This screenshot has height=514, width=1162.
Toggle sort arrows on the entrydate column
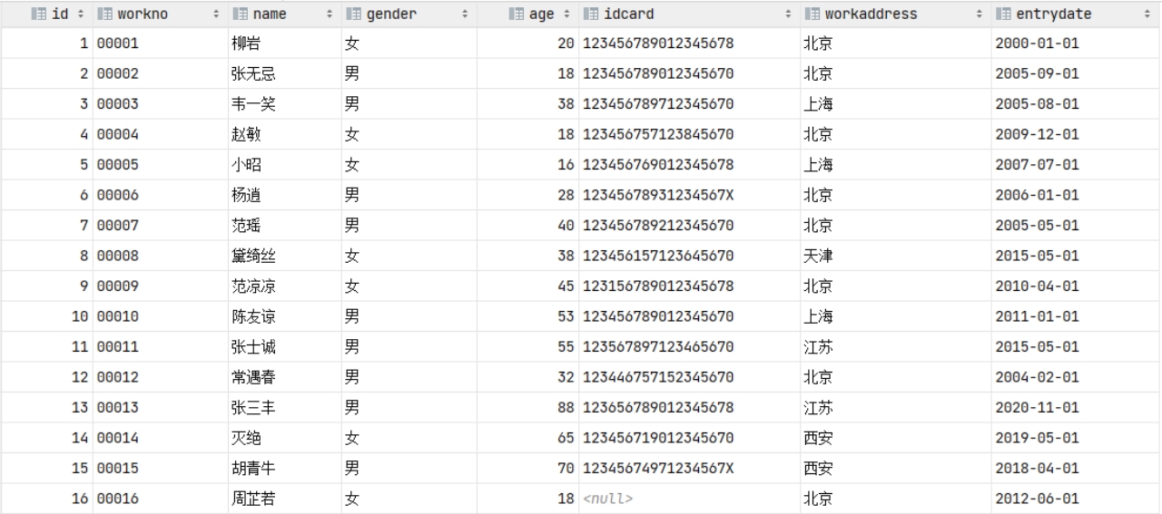[1147, 15]
